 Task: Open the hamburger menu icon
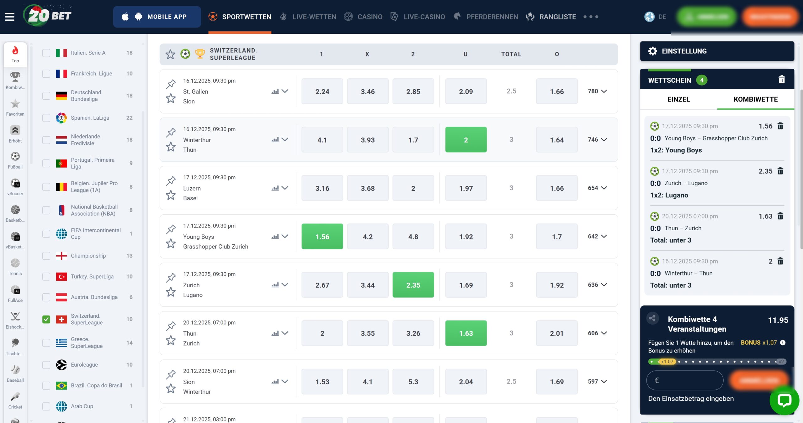click(x=10, y=17)
